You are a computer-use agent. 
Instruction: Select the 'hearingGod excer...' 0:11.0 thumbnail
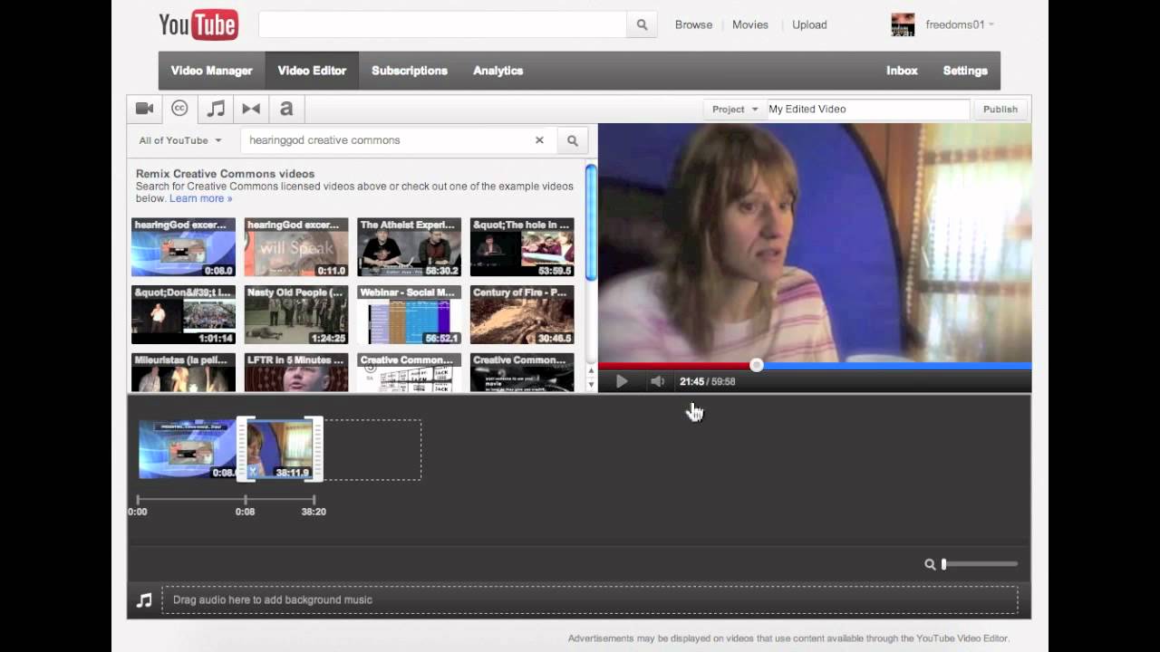pos(296,247)
